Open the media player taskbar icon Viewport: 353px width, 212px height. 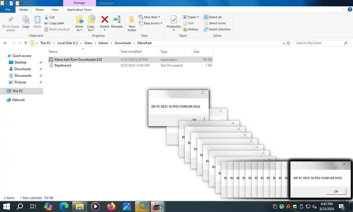pos(95,206)
